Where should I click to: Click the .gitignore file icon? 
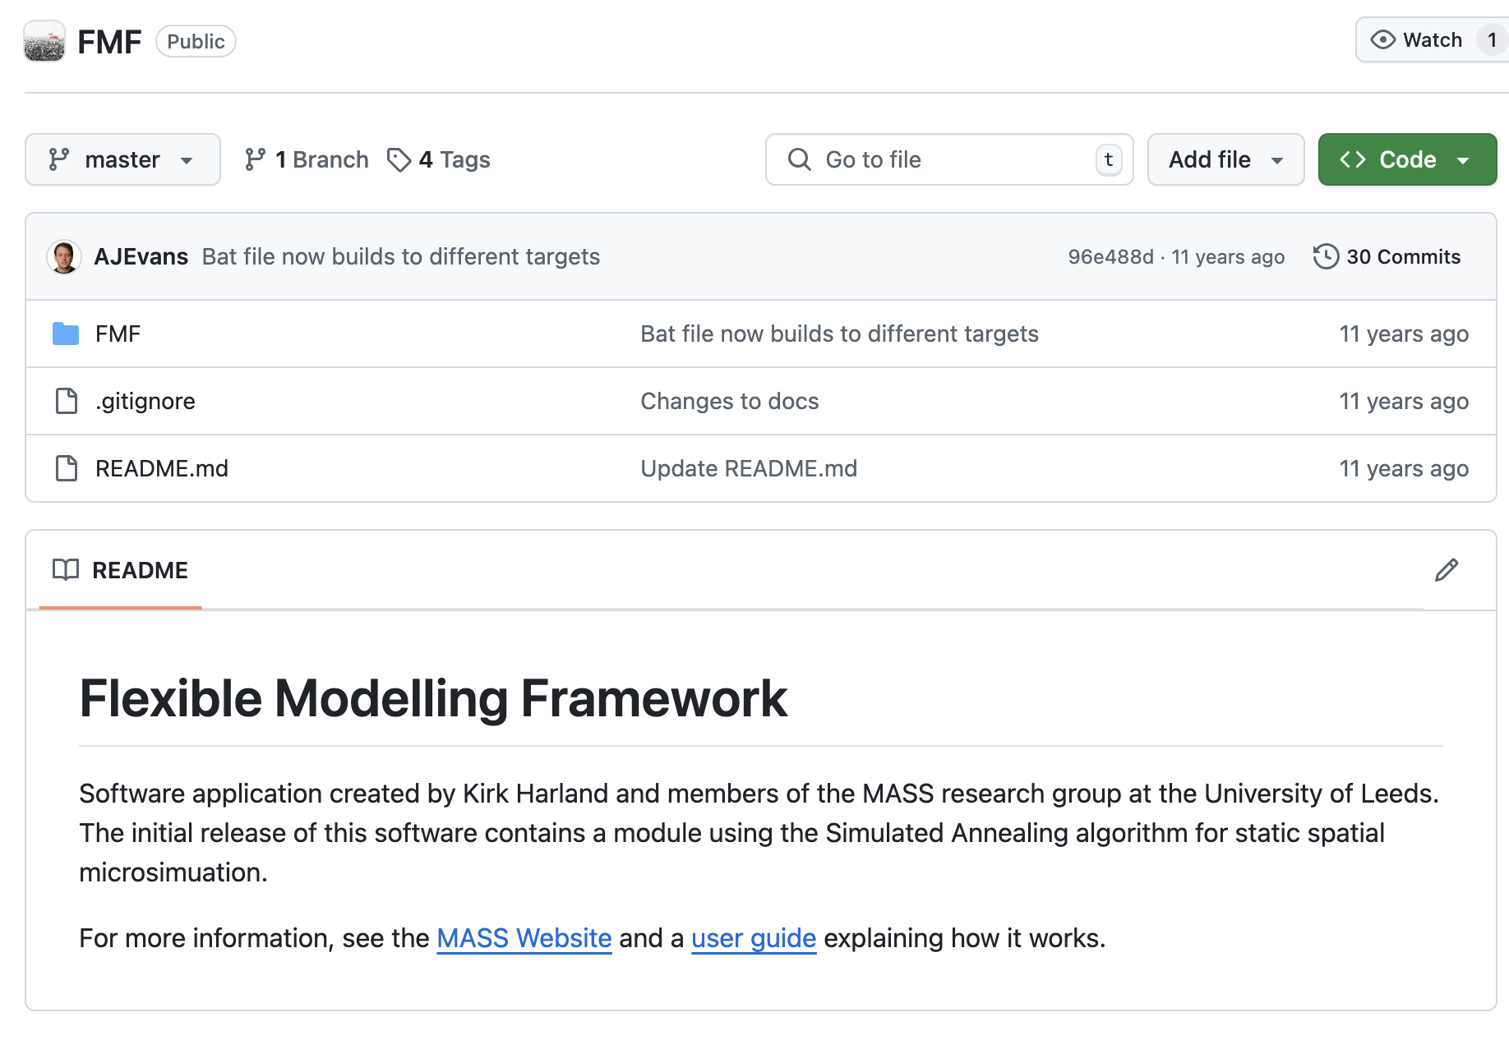coord(66,401)
